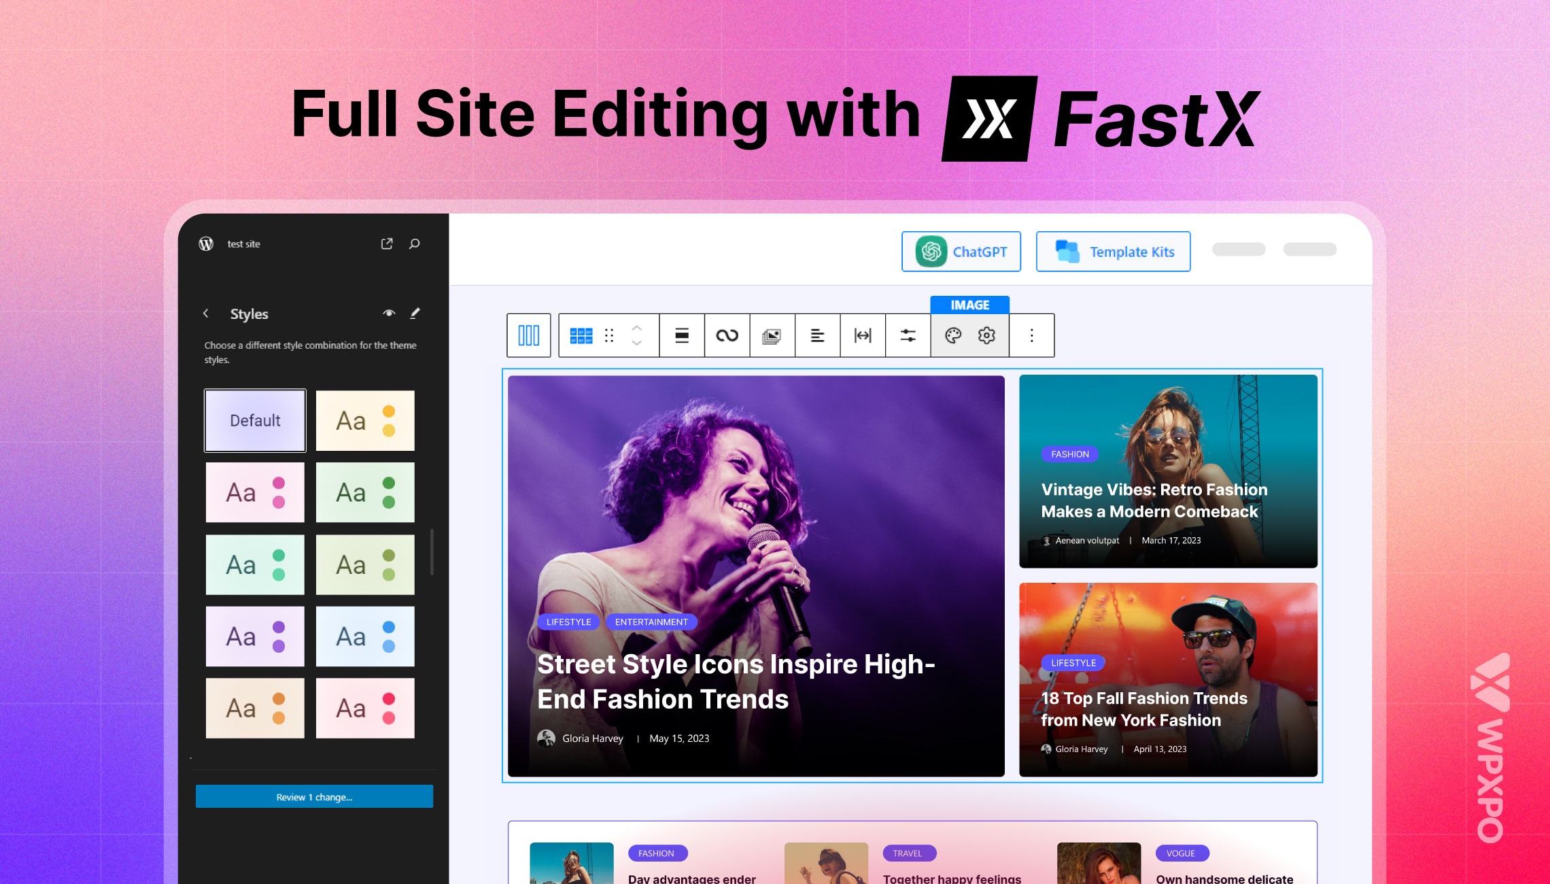Viewport: 1550px width, 884px height.
Task: Open the block options three-dot menu
Action: 1032,335
